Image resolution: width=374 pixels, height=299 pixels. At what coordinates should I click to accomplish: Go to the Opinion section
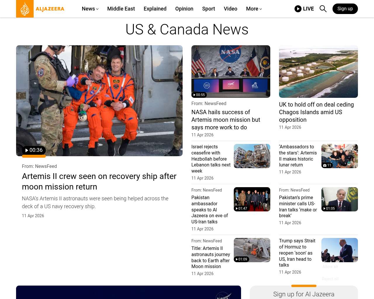pos(184,9)
